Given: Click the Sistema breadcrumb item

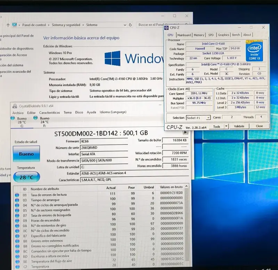Looking at the screenshot, I should (x=92, y=25).
